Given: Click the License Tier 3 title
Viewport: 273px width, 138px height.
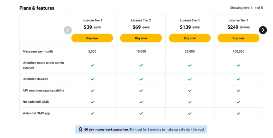Looking at the screenshot, I should pos(190,20).
